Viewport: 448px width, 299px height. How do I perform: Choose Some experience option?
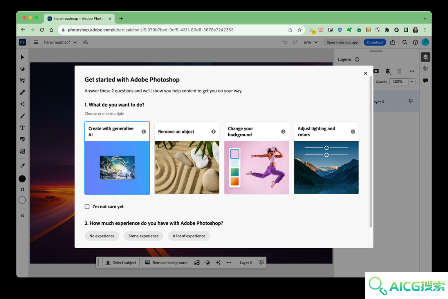[144, 236]
